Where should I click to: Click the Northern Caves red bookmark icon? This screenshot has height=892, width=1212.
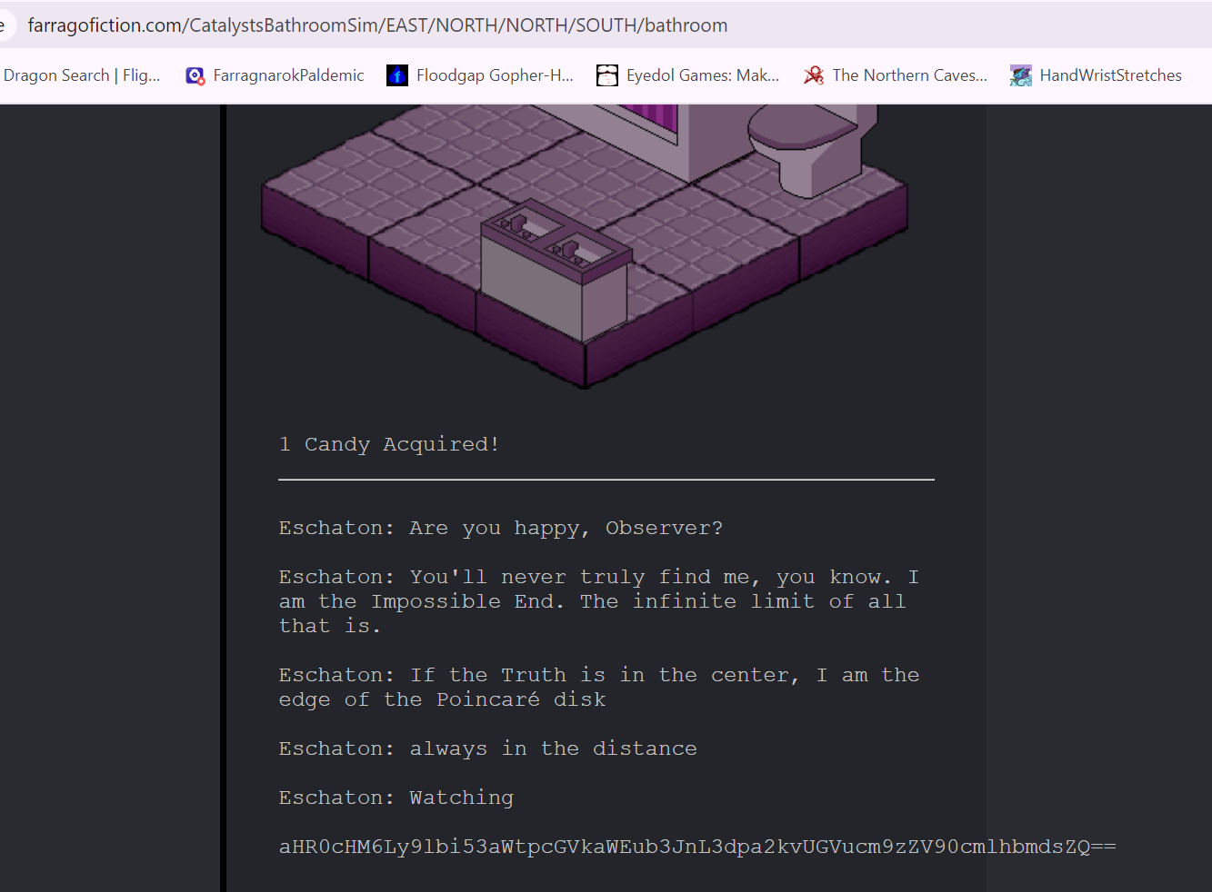814,76
